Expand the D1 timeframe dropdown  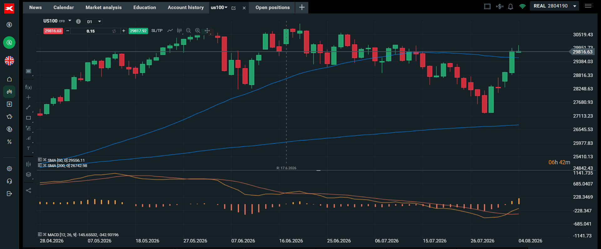tap(94, 22)
